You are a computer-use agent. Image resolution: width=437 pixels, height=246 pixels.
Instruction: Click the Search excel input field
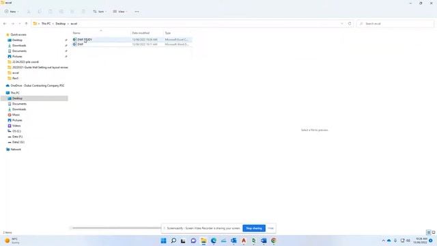pyautogui.click(x=395, y=24)
